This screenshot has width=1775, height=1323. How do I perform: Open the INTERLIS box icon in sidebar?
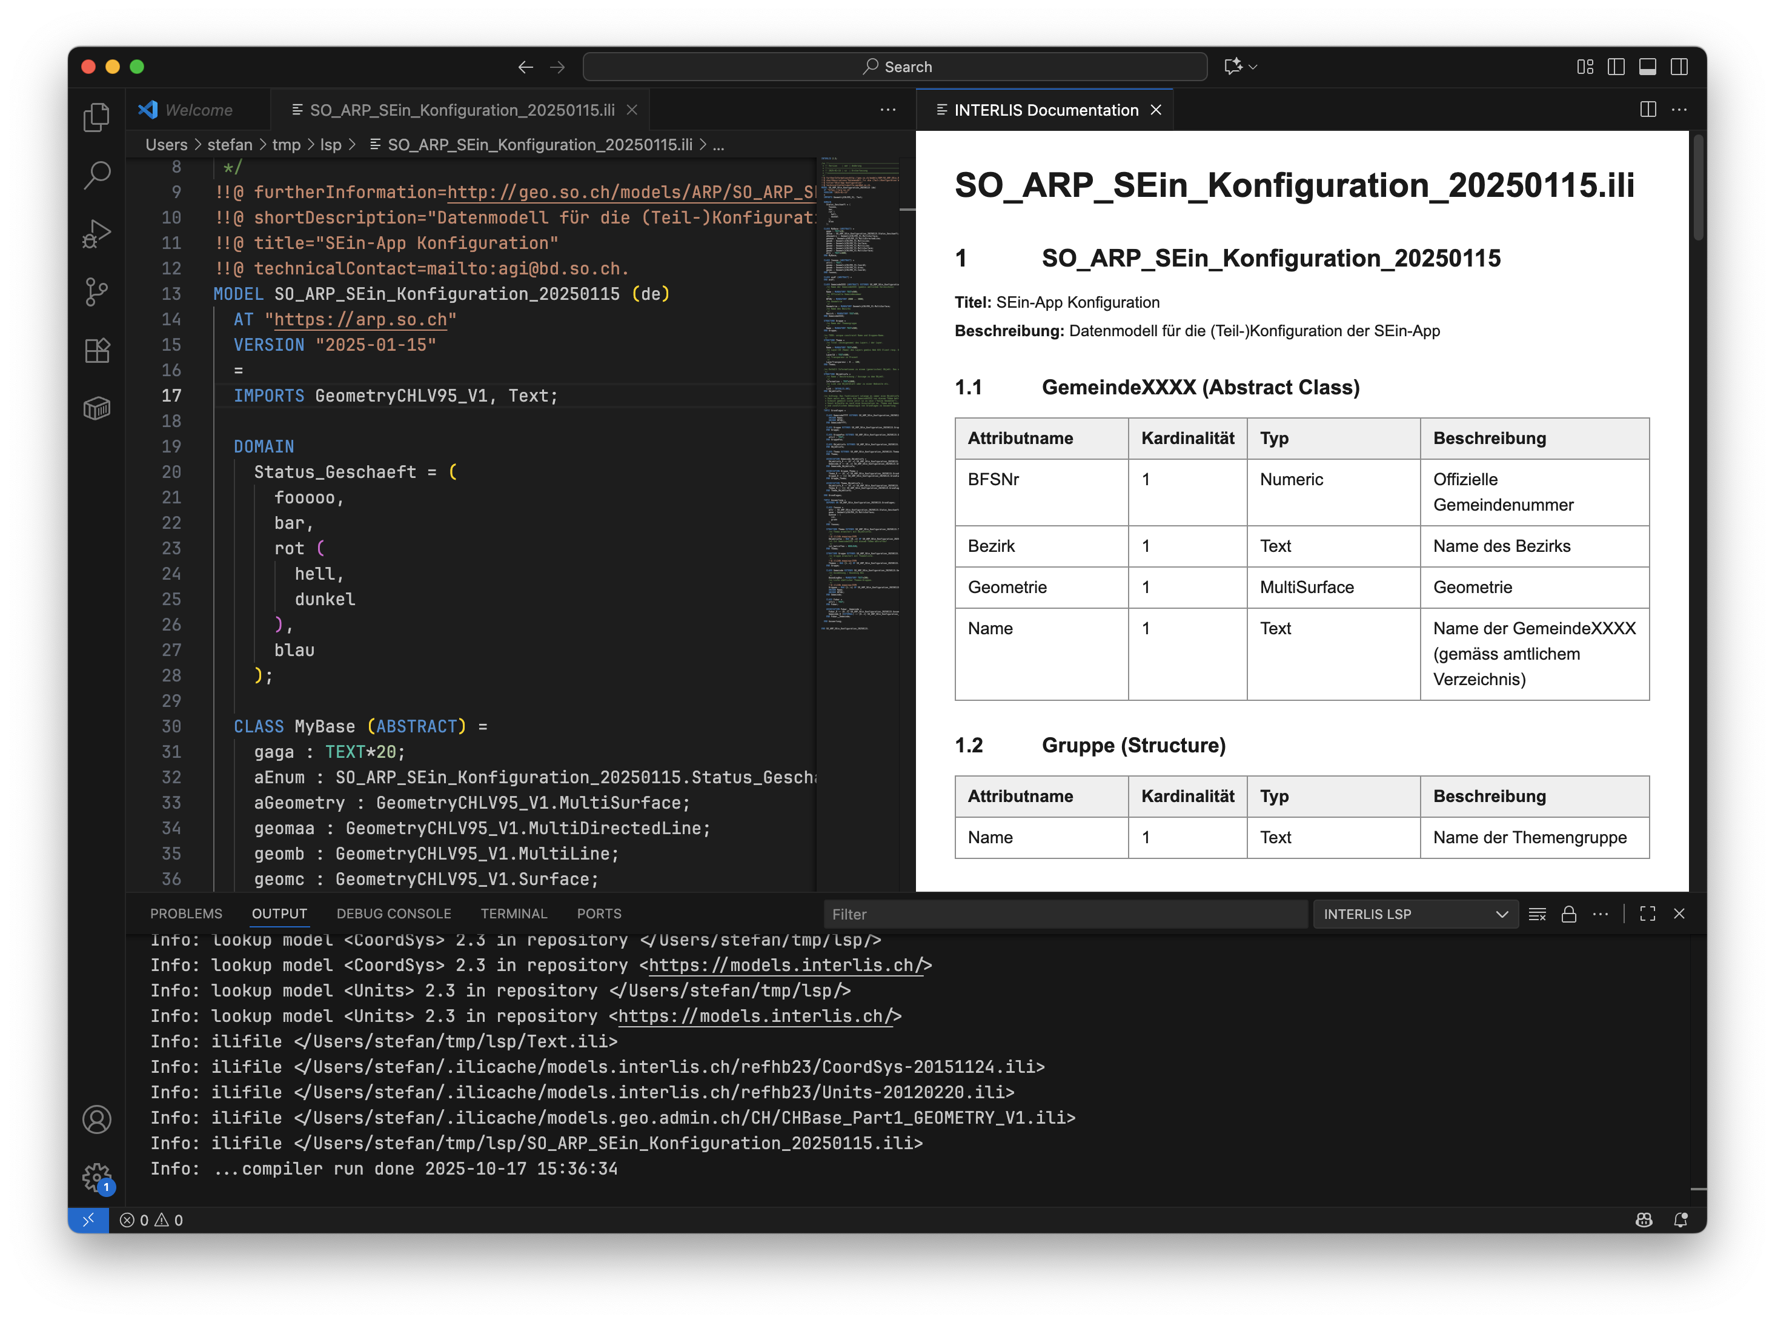pos(97,409)
